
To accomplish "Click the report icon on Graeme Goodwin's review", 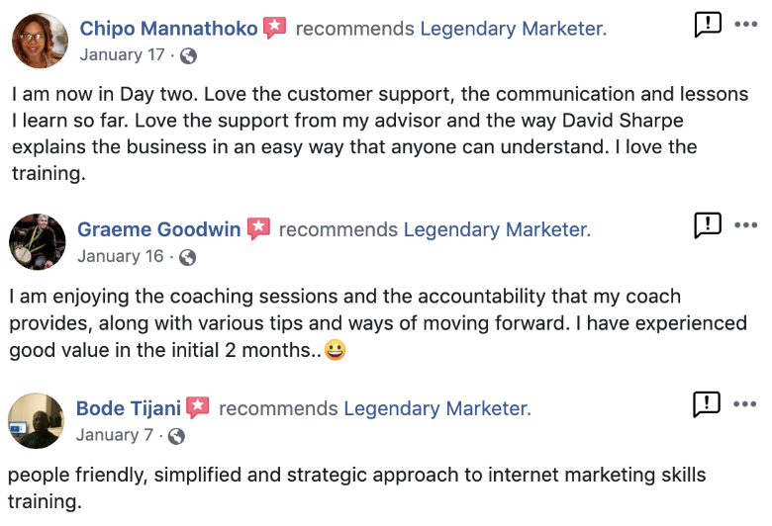I will (x=708, y=225).
